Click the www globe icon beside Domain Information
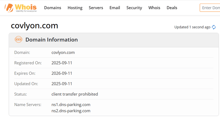Screen dimensions: 220x119 [18, 39]
